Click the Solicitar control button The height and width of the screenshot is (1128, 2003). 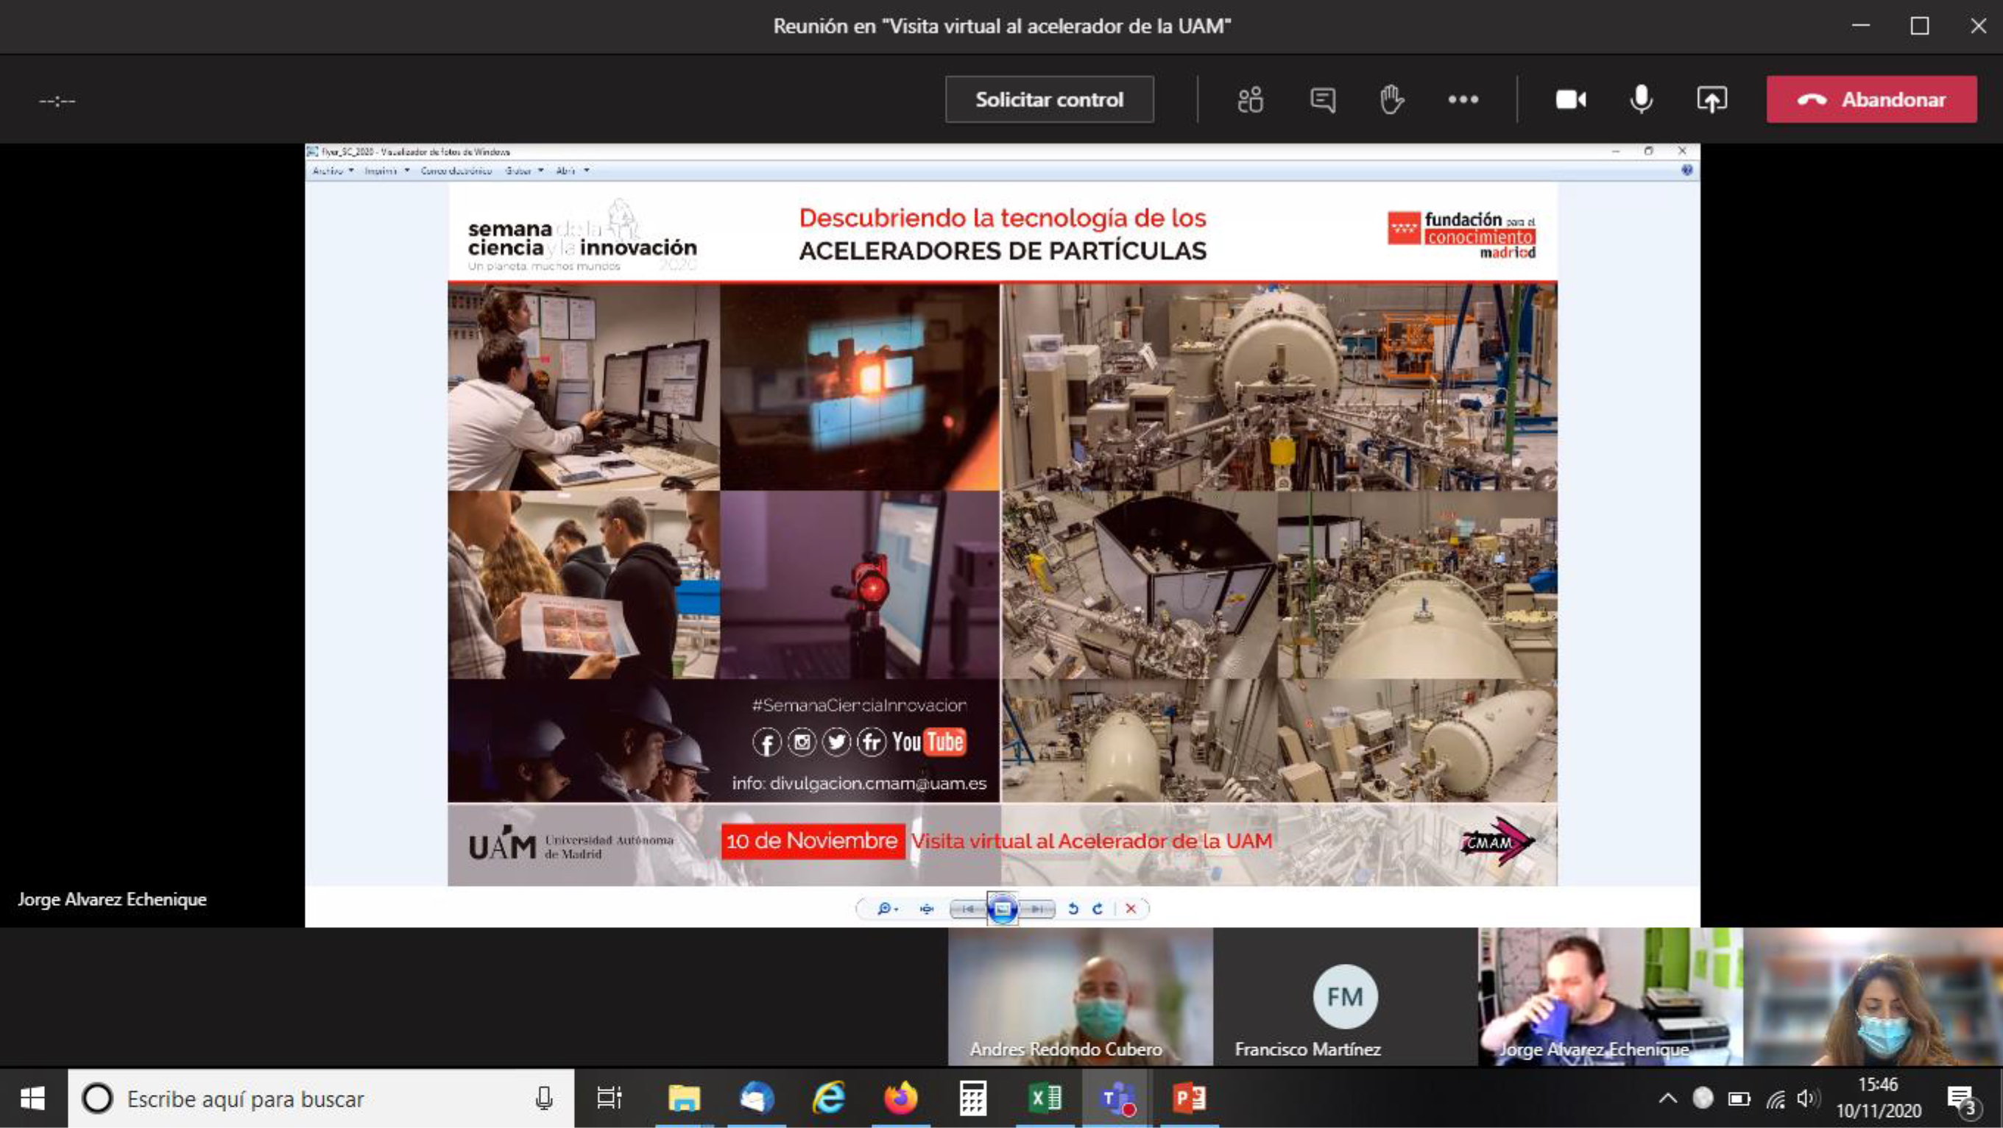[x=1049, y=99]
